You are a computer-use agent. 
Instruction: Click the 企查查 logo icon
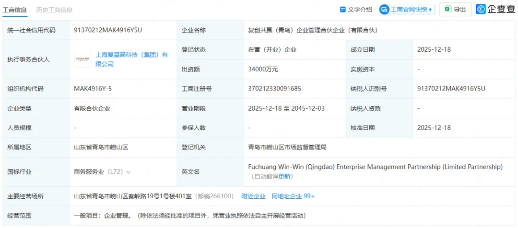(x=481, y=9)
